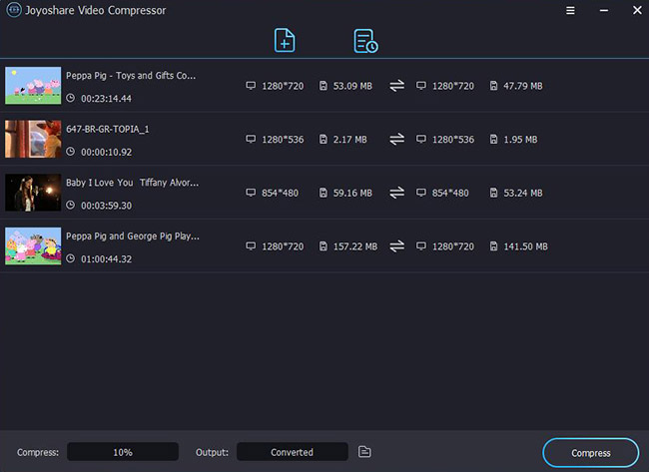
Task: Click output resolution '1280*536'
Action: (x=453, y=140)
